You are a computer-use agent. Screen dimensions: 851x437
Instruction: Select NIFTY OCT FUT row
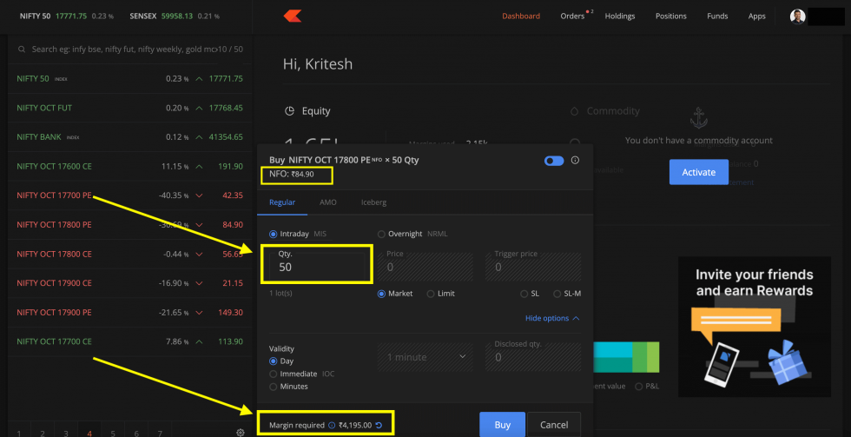point(129,108)
